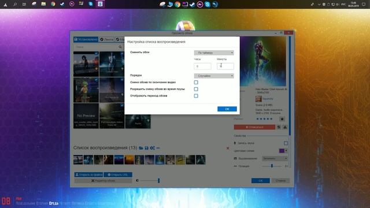Click the taskbar clock

[353, 4]
